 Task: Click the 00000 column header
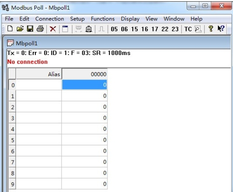click(84, 74)
